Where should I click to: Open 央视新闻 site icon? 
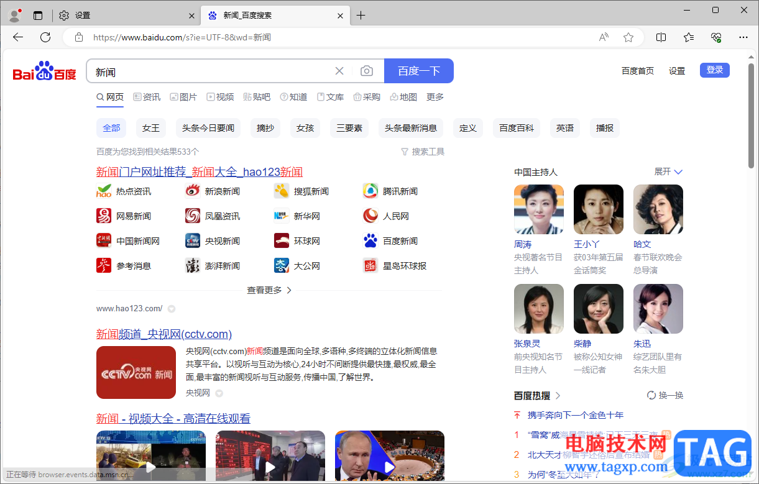coord(193,241)
